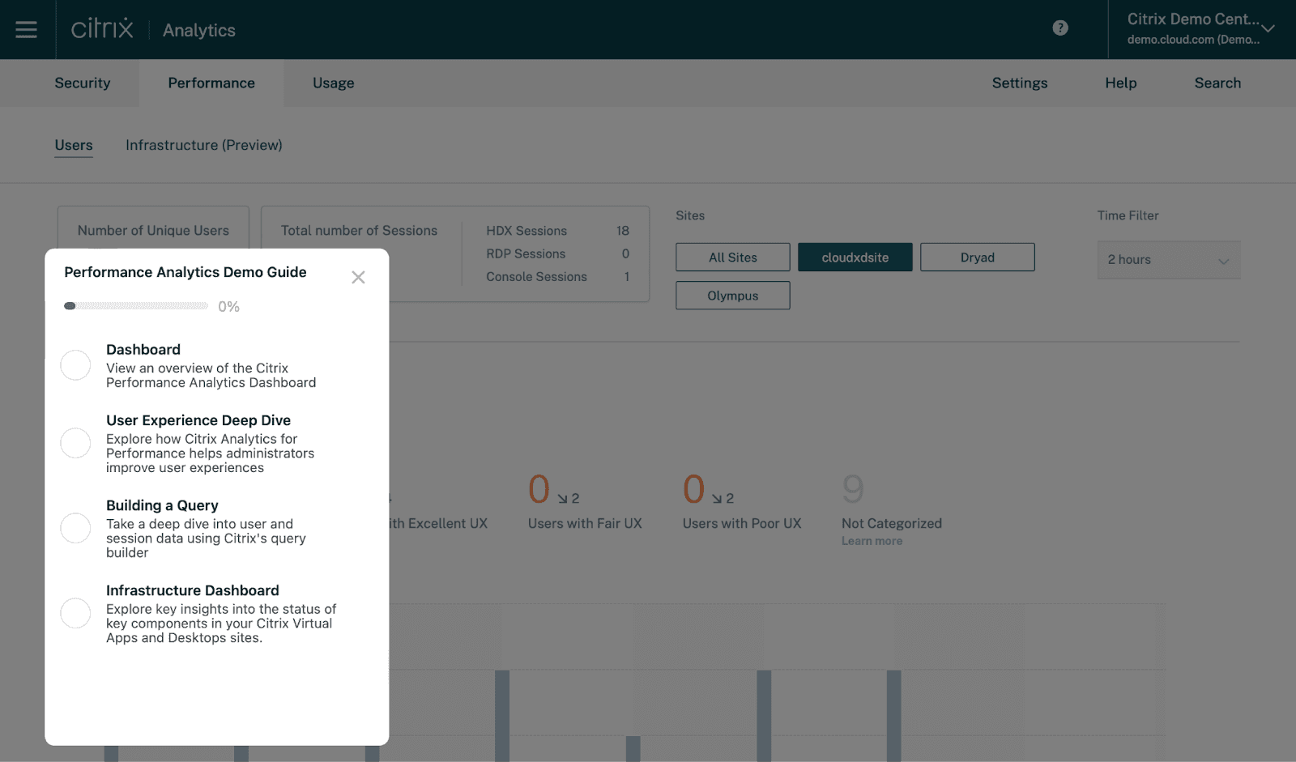The height and width of the screenshot is (762, 1296).
Task: Switch to the Usage tab
Action: coord(334,83)
